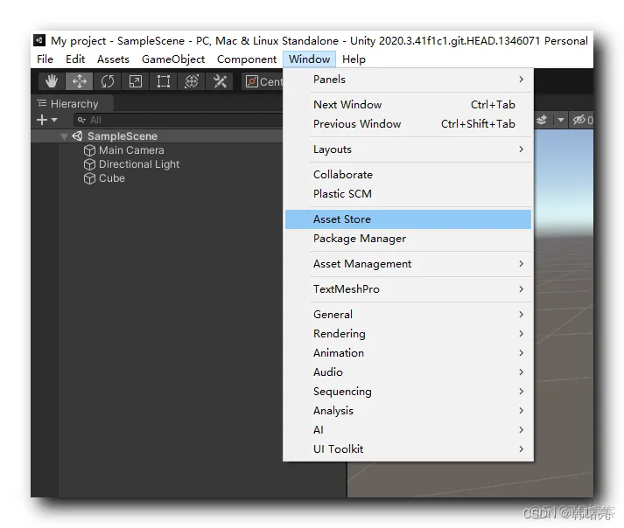
Task: Switch to the Hierarchy tab
Action: pyautogui.click(x=73, y=104)
